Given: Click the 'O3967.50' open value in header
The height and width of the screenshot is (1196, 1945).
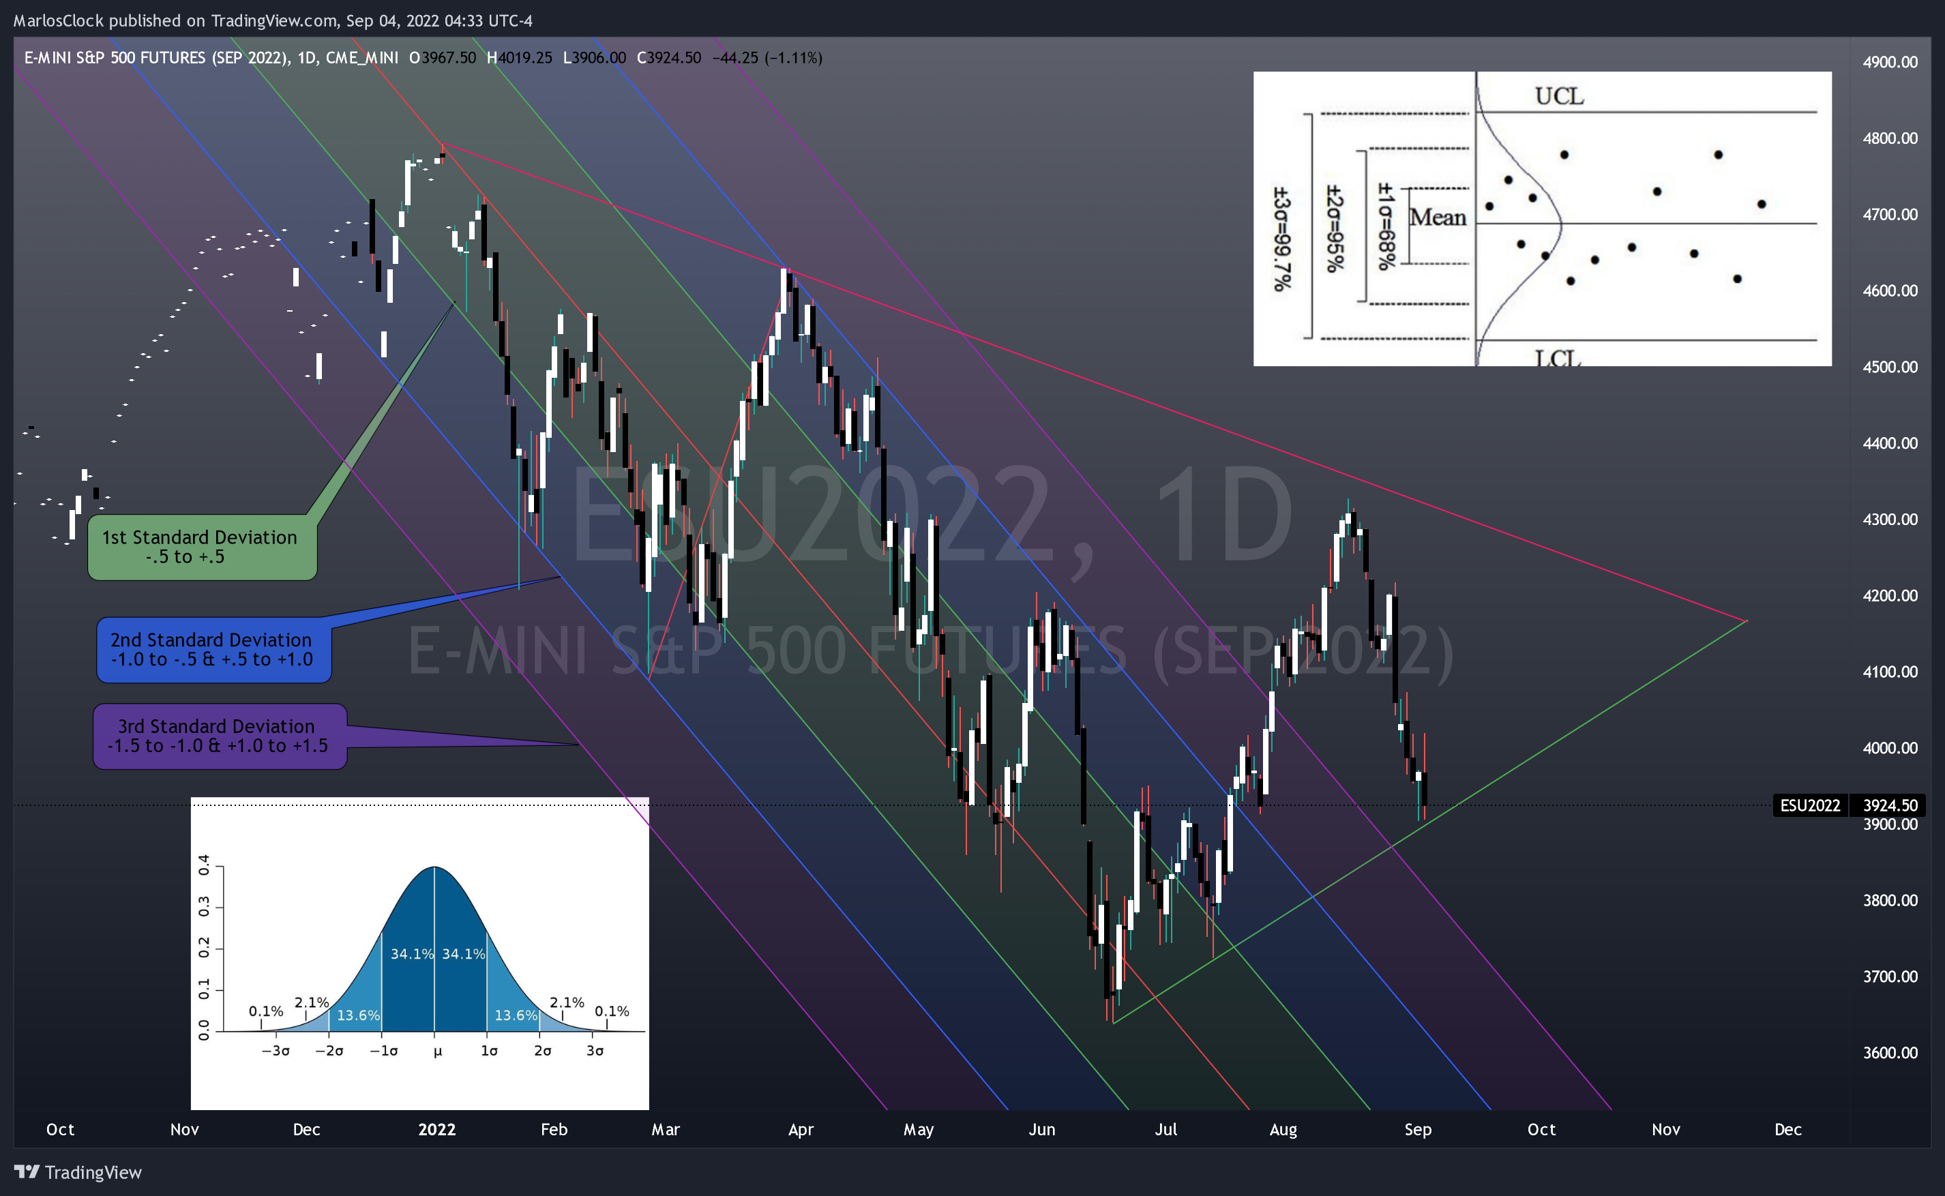Looking at the screenshot, I should coord(443,58).
